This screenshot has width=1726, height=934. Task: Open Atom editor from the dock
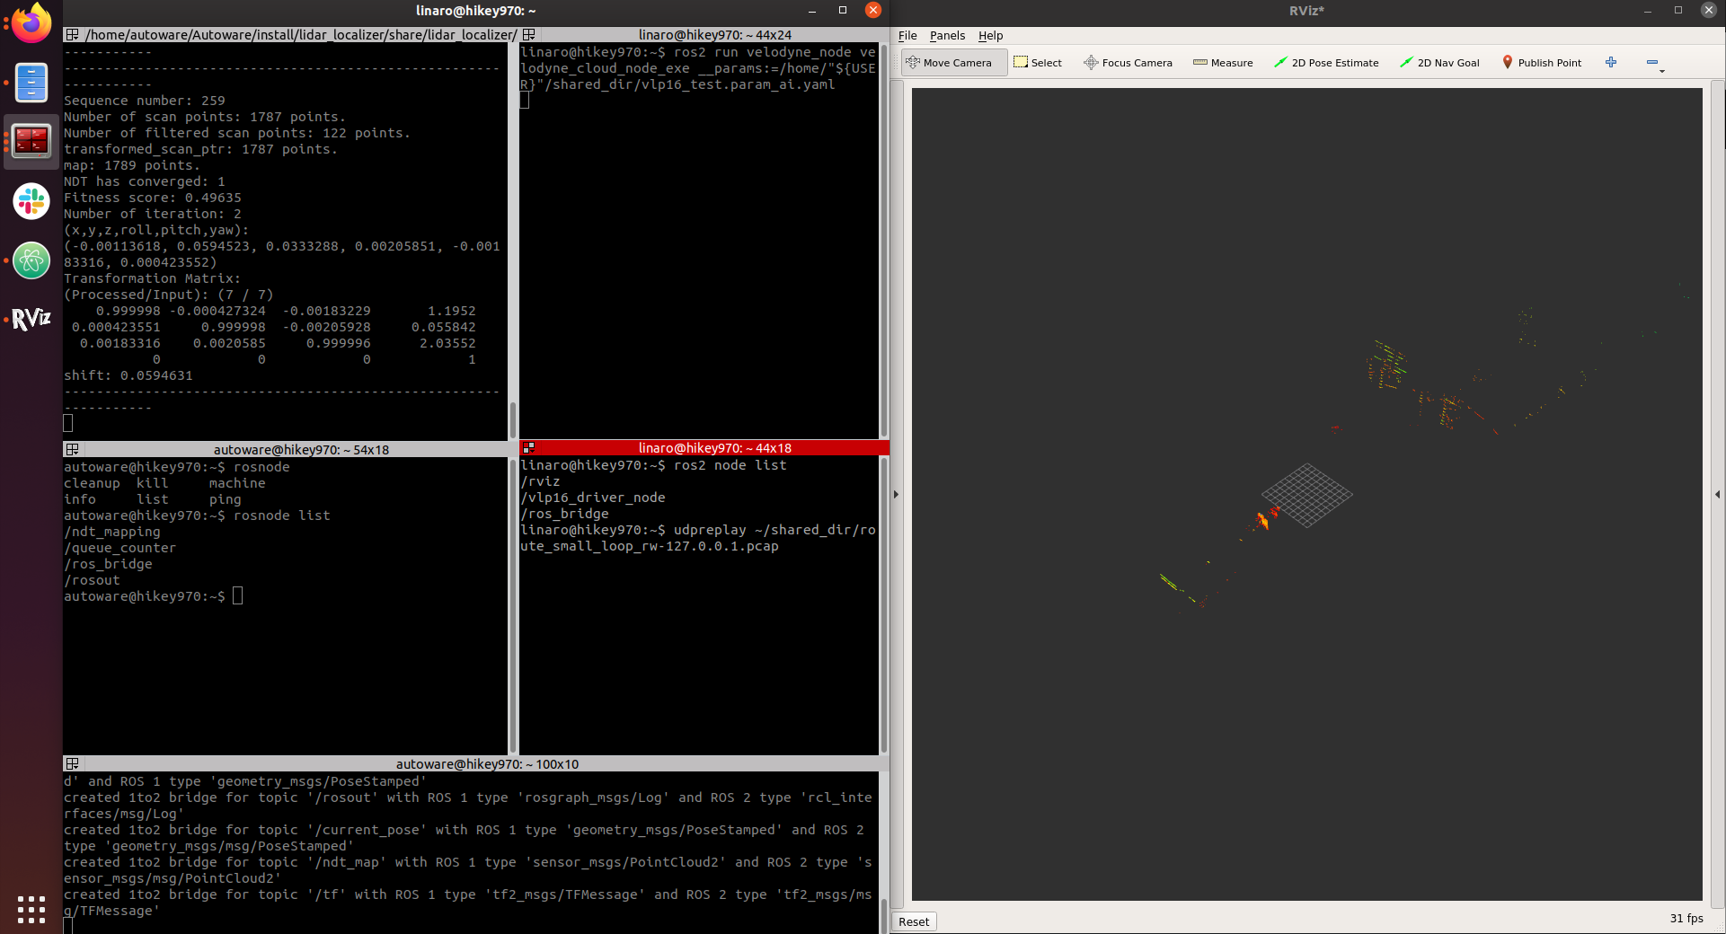31,261
